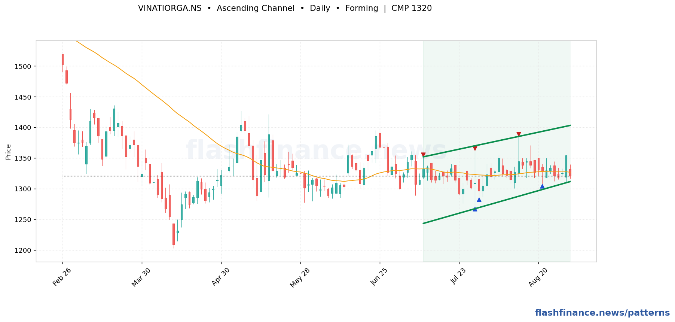Click the May 28 date label
The width and height of the screenshot is (675, 322).
[x=299, y=277]
